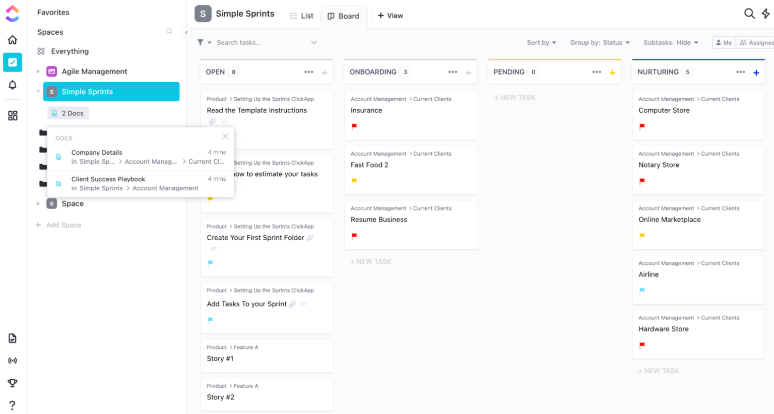Open Docs icon at bottom of sidebar

(12, 338)
